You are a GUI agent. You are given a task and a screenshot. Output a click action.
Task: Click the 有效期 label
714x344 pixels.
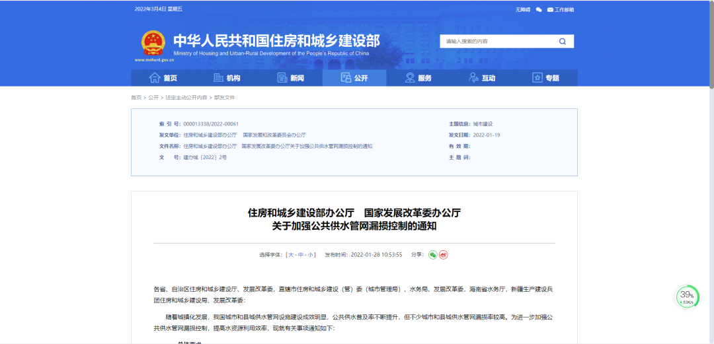pos(459,147)
